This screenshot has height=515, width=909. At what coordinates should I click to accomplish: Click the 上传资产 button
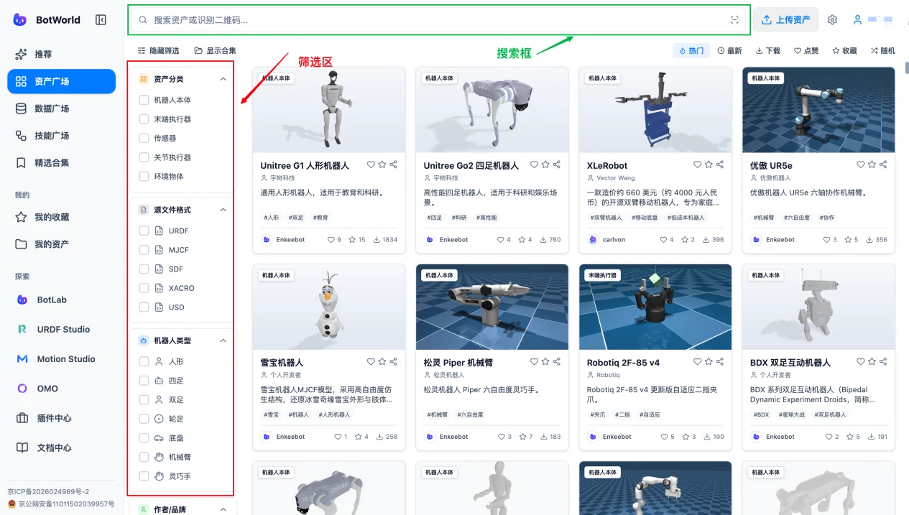pos(786,20)
